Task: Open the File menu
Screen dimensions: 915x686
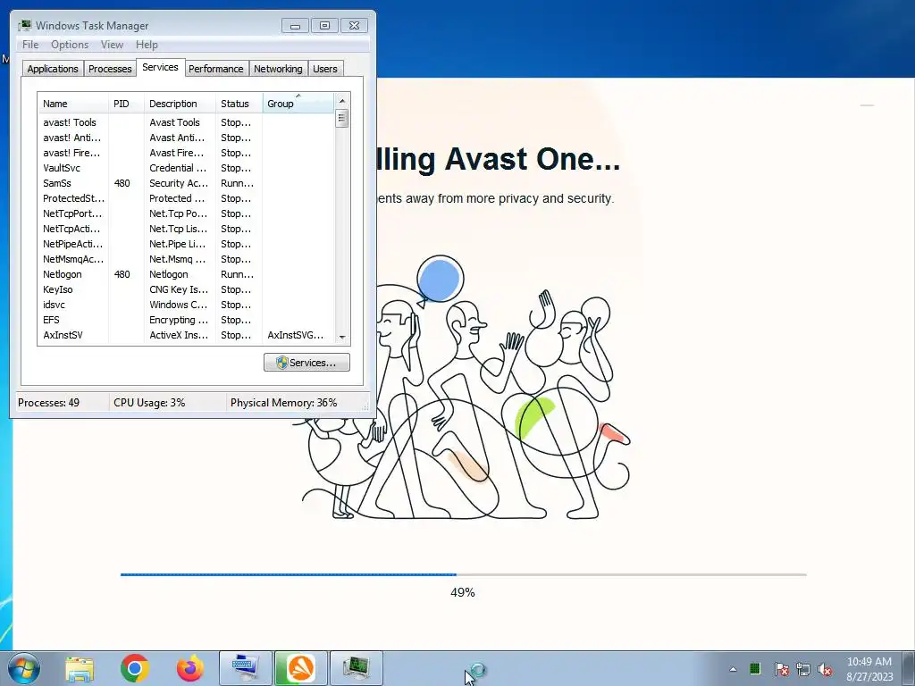Action: pos(30,45)
